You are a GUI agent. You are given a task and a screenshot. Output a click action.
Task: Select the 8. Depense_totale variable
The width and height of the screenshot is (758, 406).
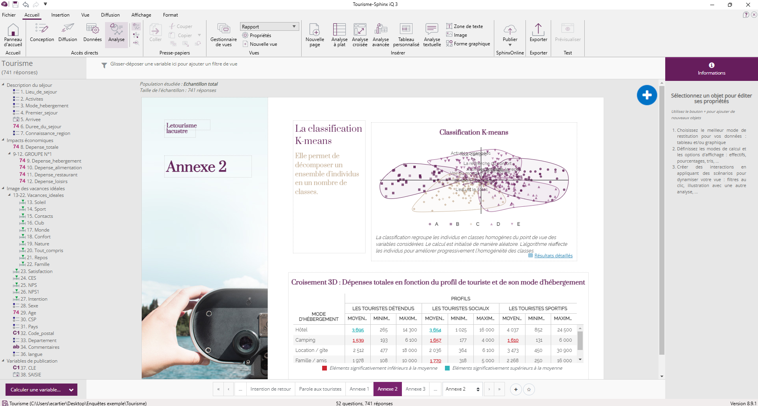39,147
